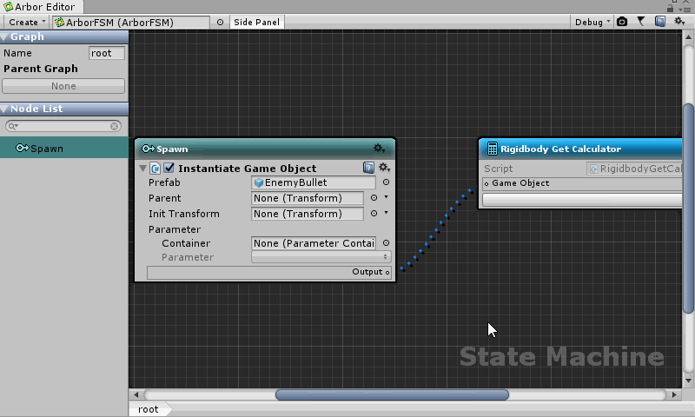Open Spawn state settings gear
The height and width of the screenshot is (417, 695).
[380, 149]
